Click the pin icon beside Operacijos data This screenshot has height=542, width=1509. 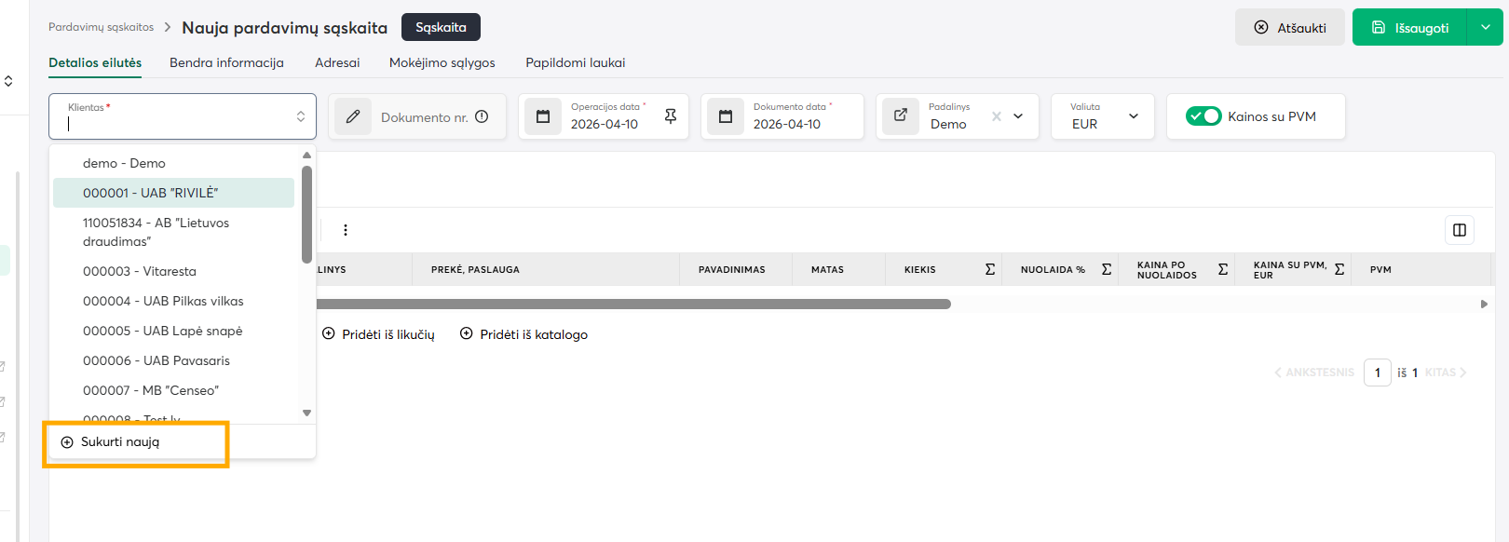pyautogui.click(x=670, y=116)
